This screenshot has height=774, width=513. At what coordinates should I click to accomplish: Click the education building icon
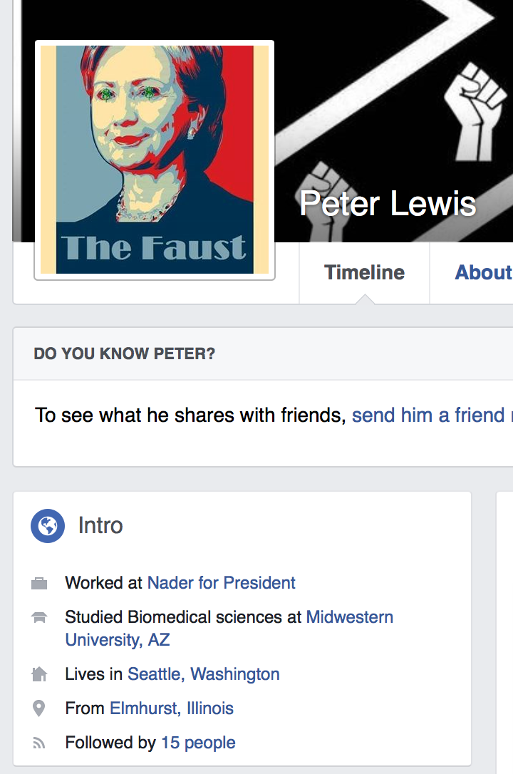(39, 617)
